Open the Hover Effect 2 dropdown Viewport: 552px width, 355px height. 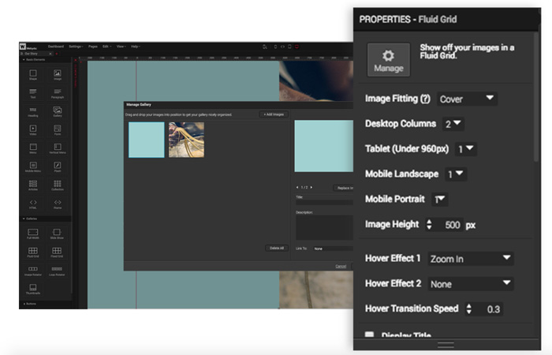(470, 284)
